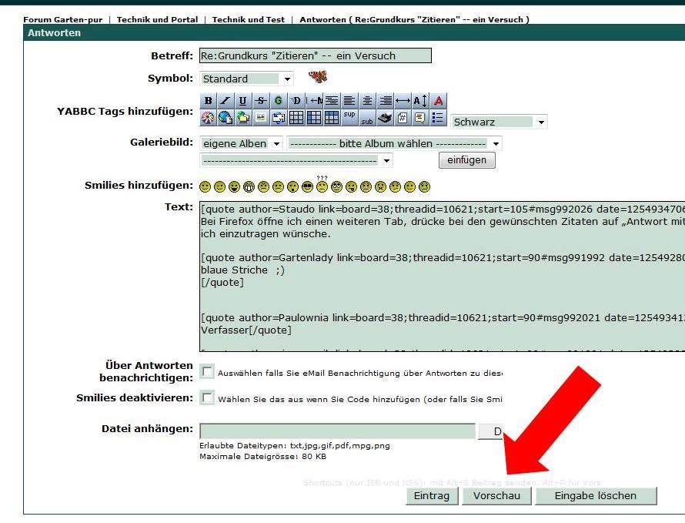Click the Bold formatting tag button

pos(208,101)
